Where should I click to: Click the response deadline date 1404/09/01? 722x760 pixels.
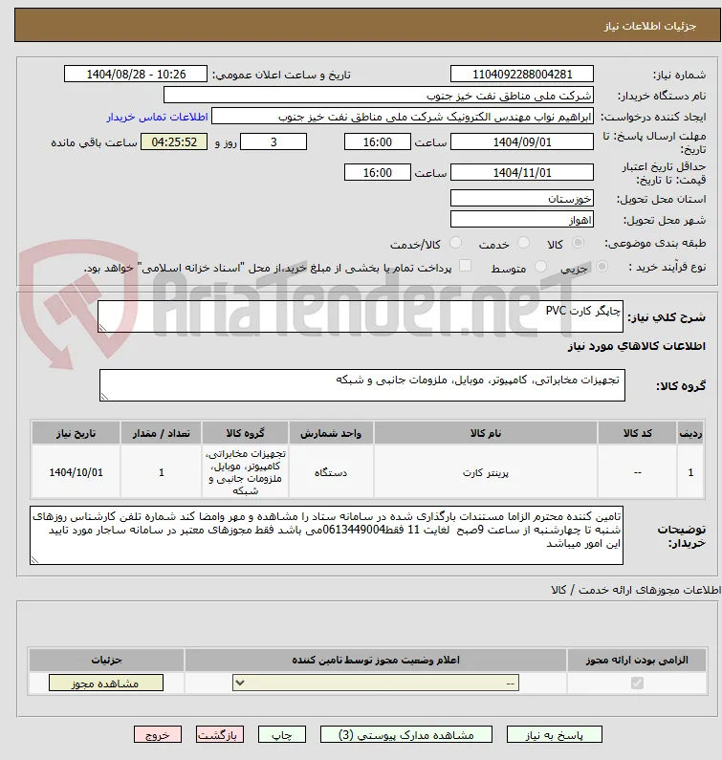522,142
